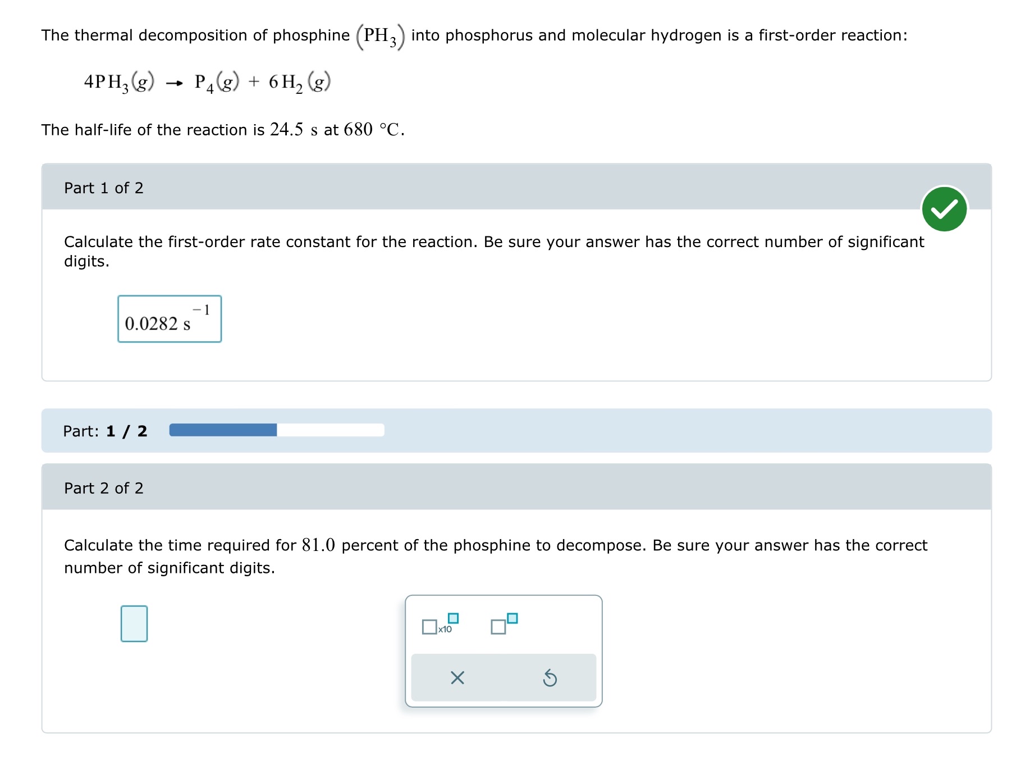Click the green checkmark on Part 1
The image size is (1025, 770).
click(x=945, y=209)
